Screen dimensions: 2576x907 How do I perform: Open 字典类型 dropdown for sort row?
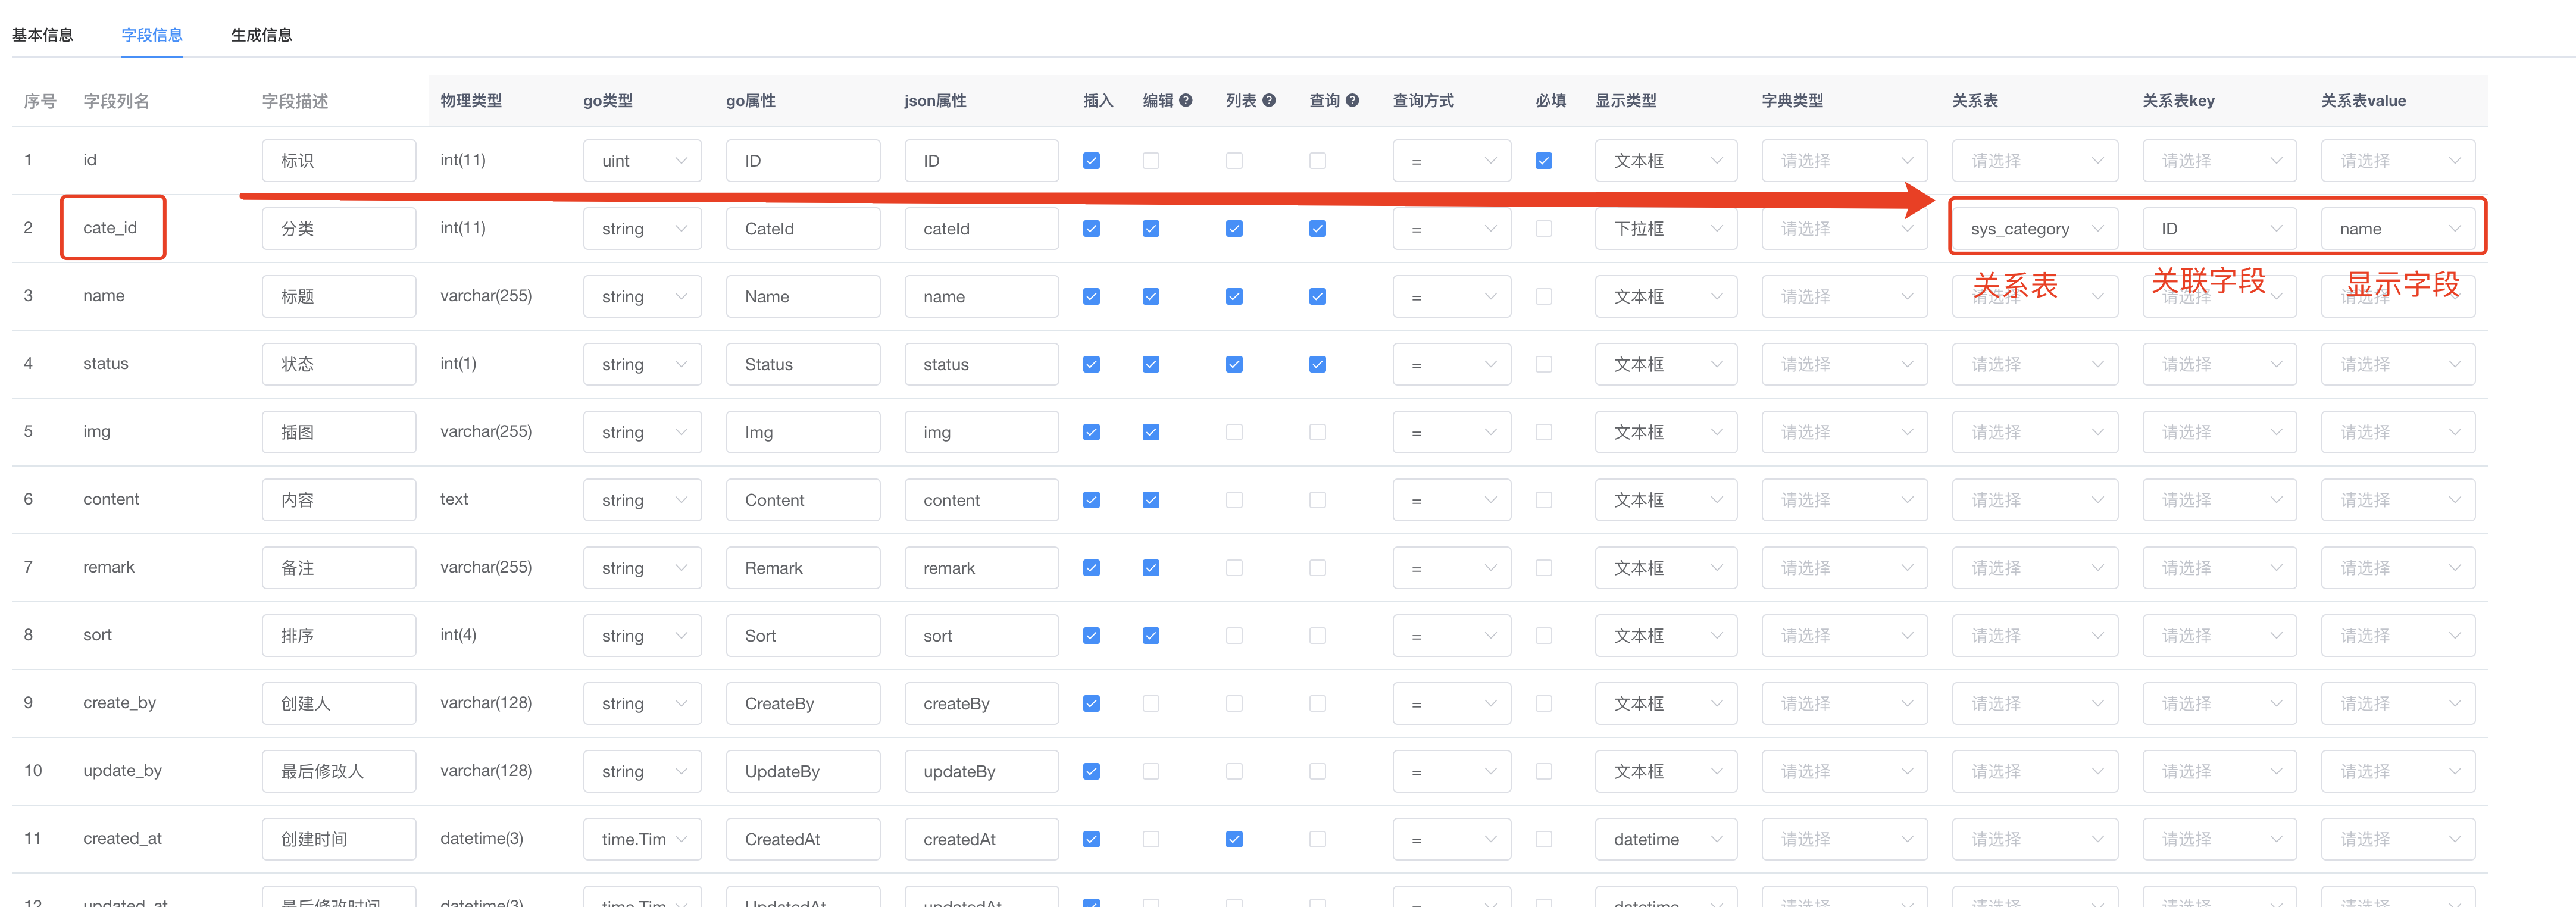(1844, 636)
